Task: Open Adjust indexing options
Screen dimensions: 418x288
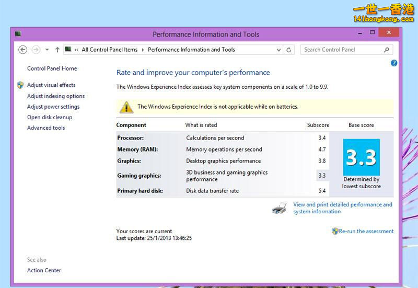Action: (56, 96)
